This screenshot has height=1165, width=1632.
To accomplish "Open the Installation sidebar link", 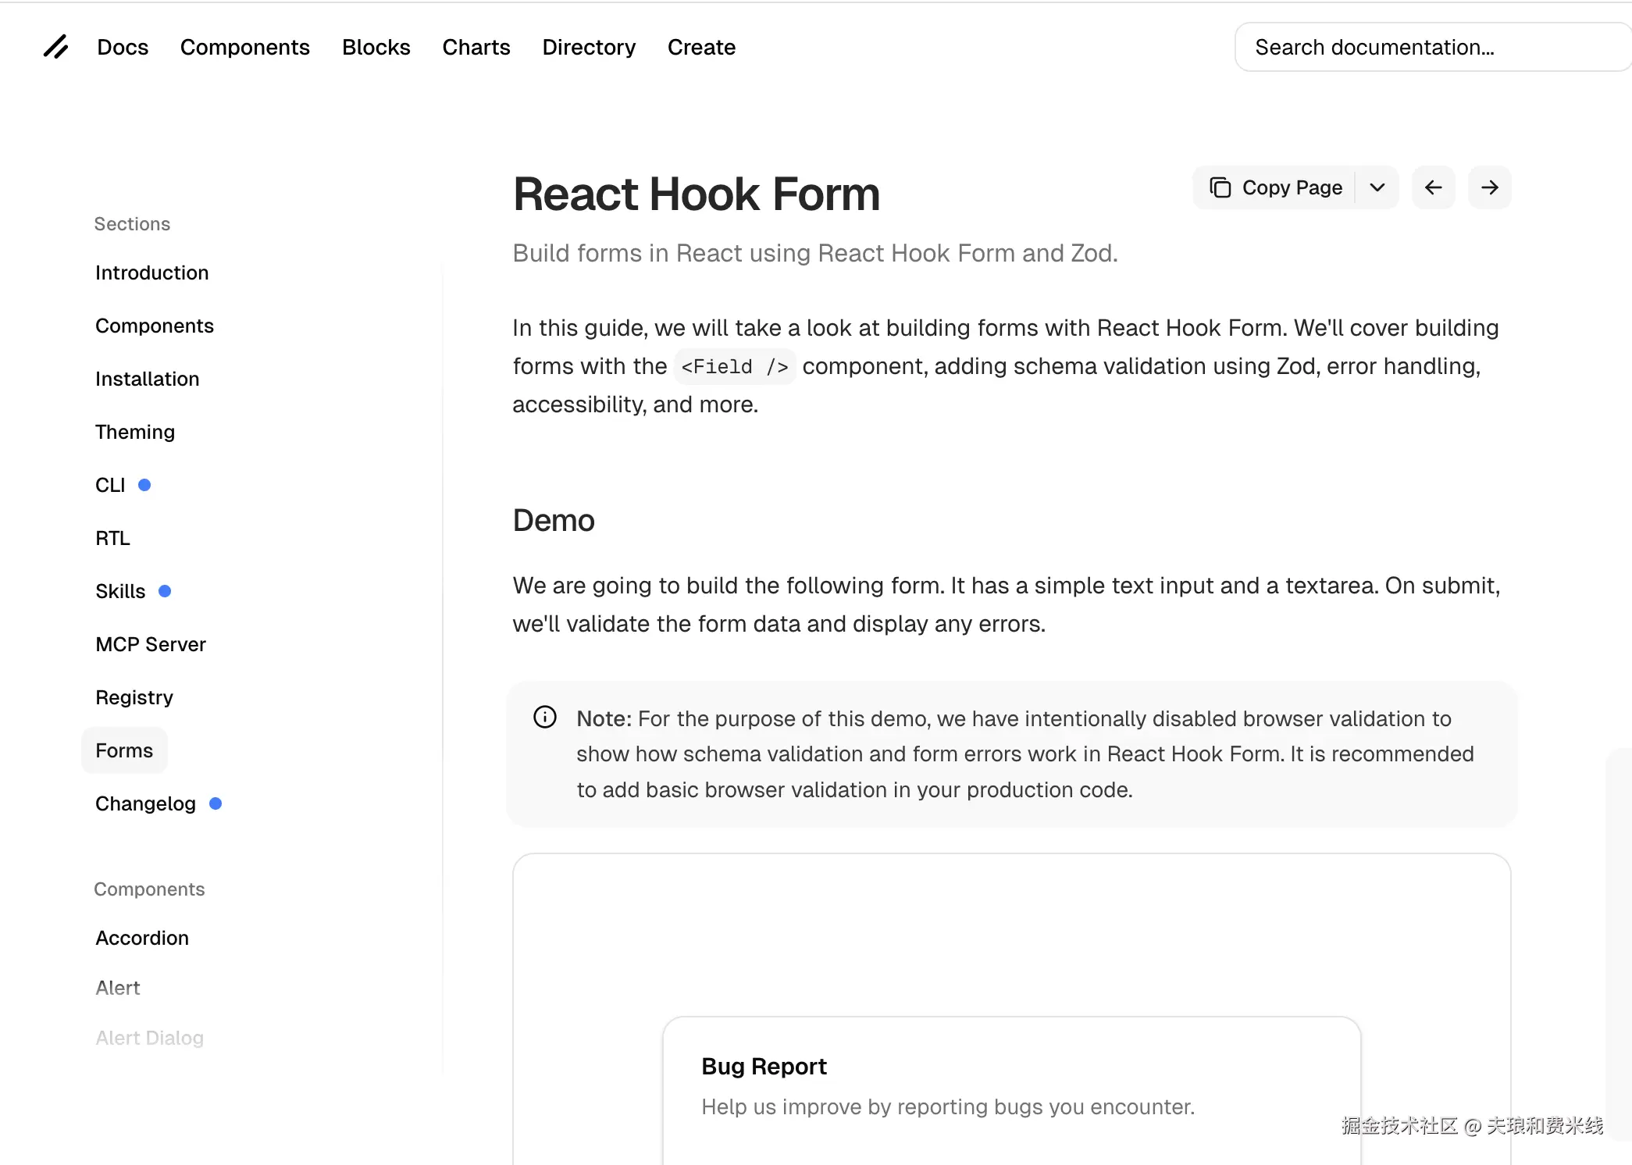I will pos(147,379).
